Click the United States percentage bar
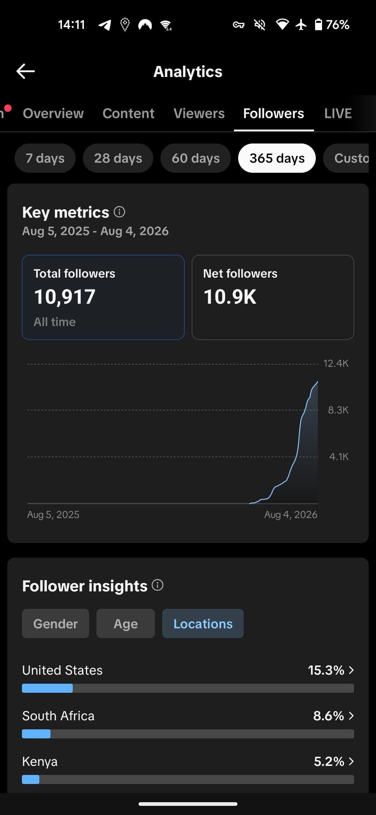 pyautogui.click(x=188, y=688)
